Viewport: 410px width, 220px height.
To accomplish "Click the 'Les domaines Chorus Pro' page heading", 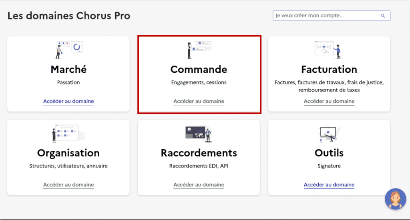I will coord(69,16).
